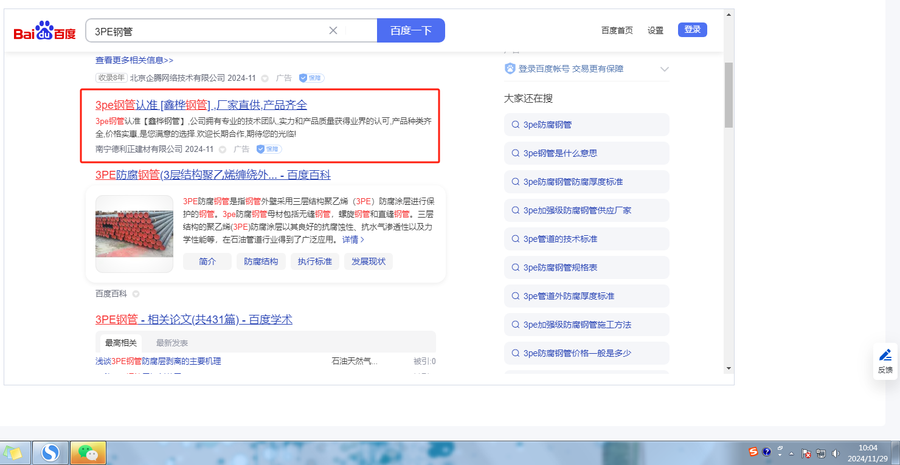Click the page scroll down arrow
Screen dimensions: 900x465
(729, 368)
